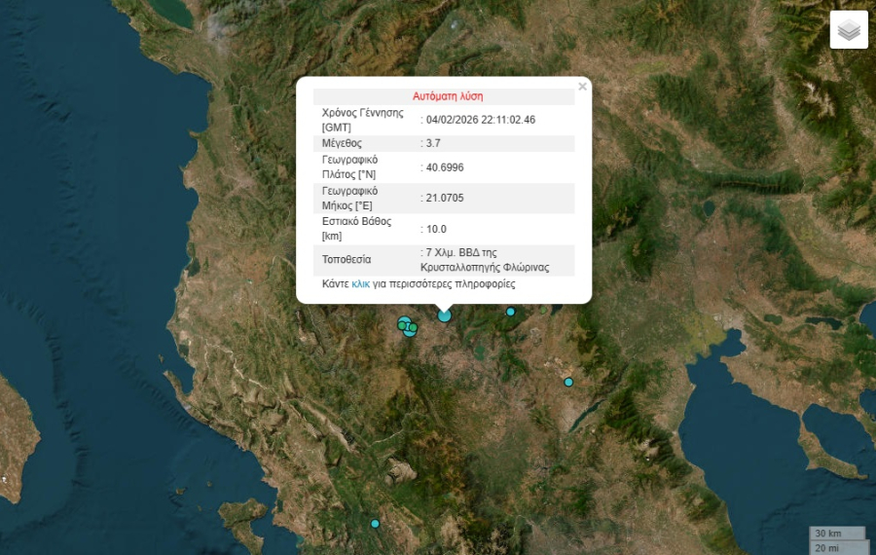The image size is (876, 555).
Task: Click the right green marker in the cluster
Action: pos(413,328)
